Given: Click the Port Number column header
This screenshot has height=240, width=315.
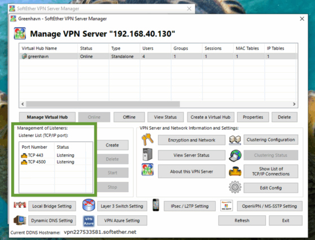Looking at the screenshot, I should (x=37, y=147).
